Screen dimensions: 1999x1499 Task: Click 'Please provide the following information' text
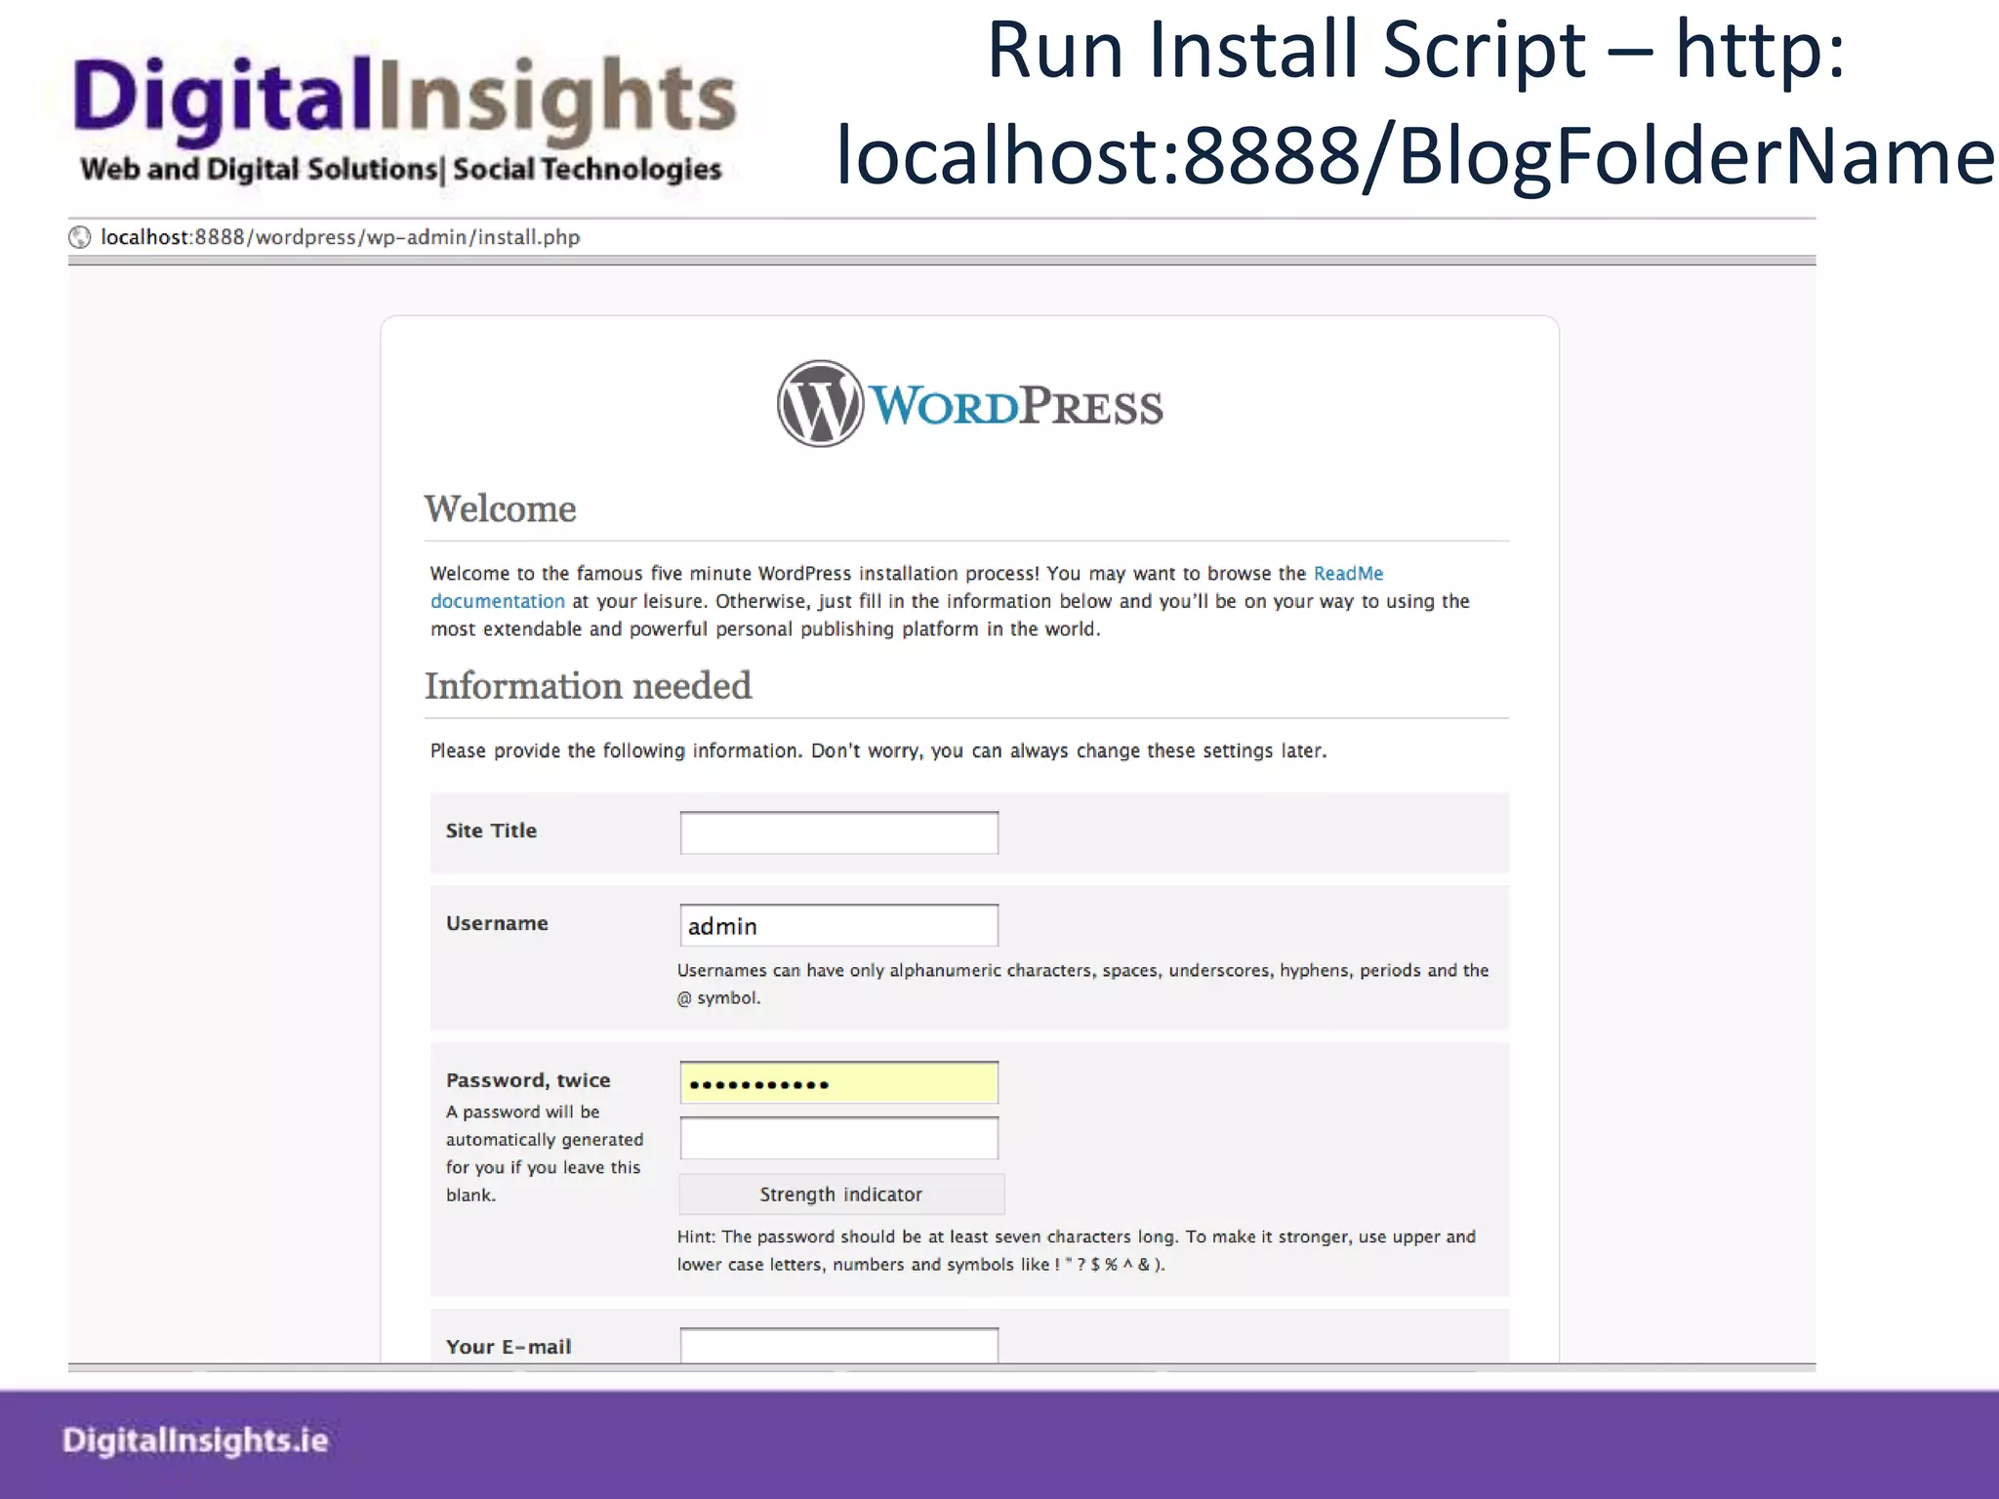click(878, 750)
